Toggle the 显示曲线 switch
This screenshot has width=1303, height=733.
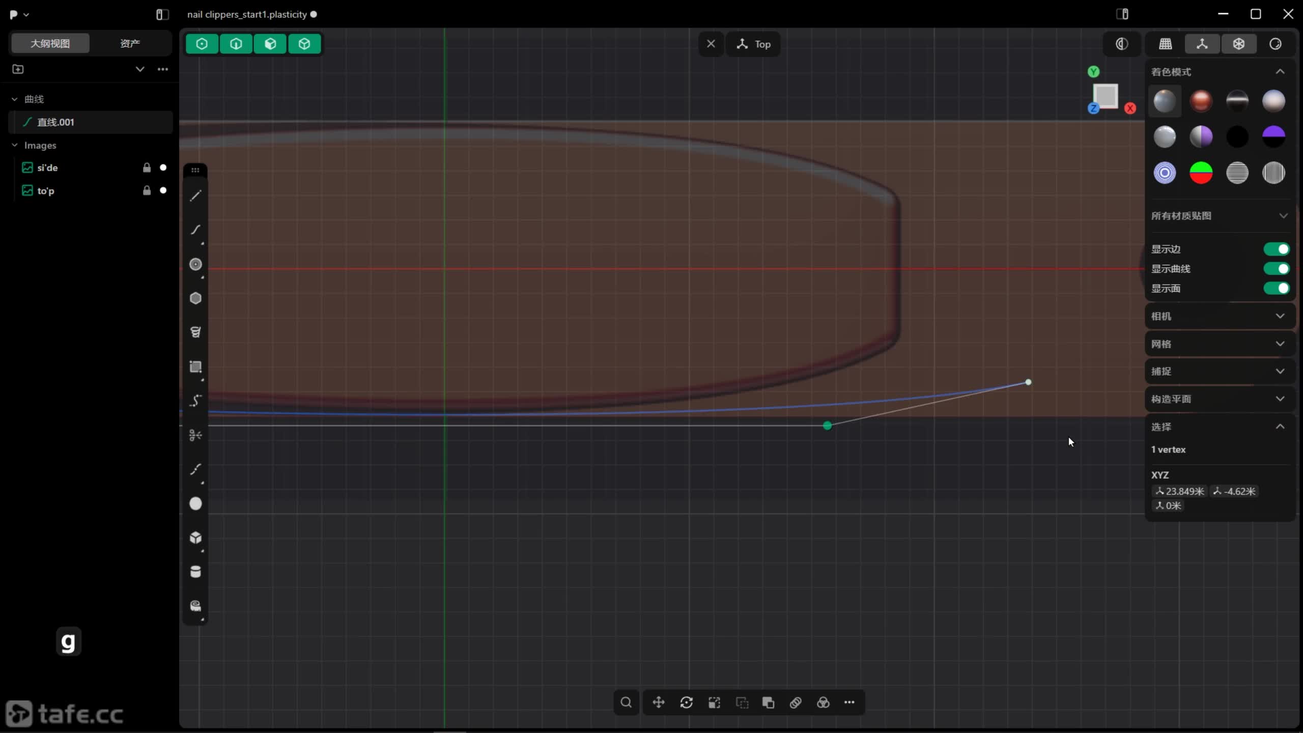(x=1277, y=268)
